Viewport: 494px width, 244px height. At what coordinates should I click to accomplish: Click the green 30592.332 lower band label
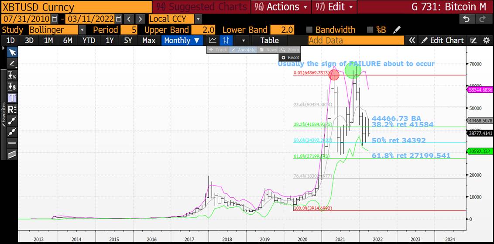tap(480, 151)
